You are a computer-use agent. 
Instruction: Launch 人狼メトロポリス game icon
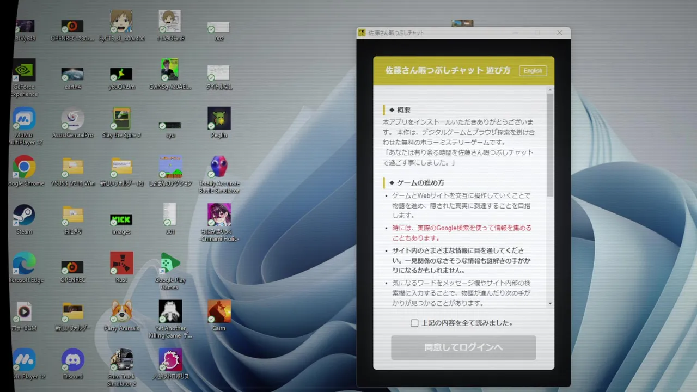[170, 360]
